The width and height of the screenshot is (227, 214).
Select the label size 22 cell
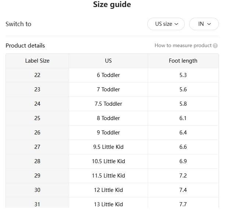click(x=37, y=75)
